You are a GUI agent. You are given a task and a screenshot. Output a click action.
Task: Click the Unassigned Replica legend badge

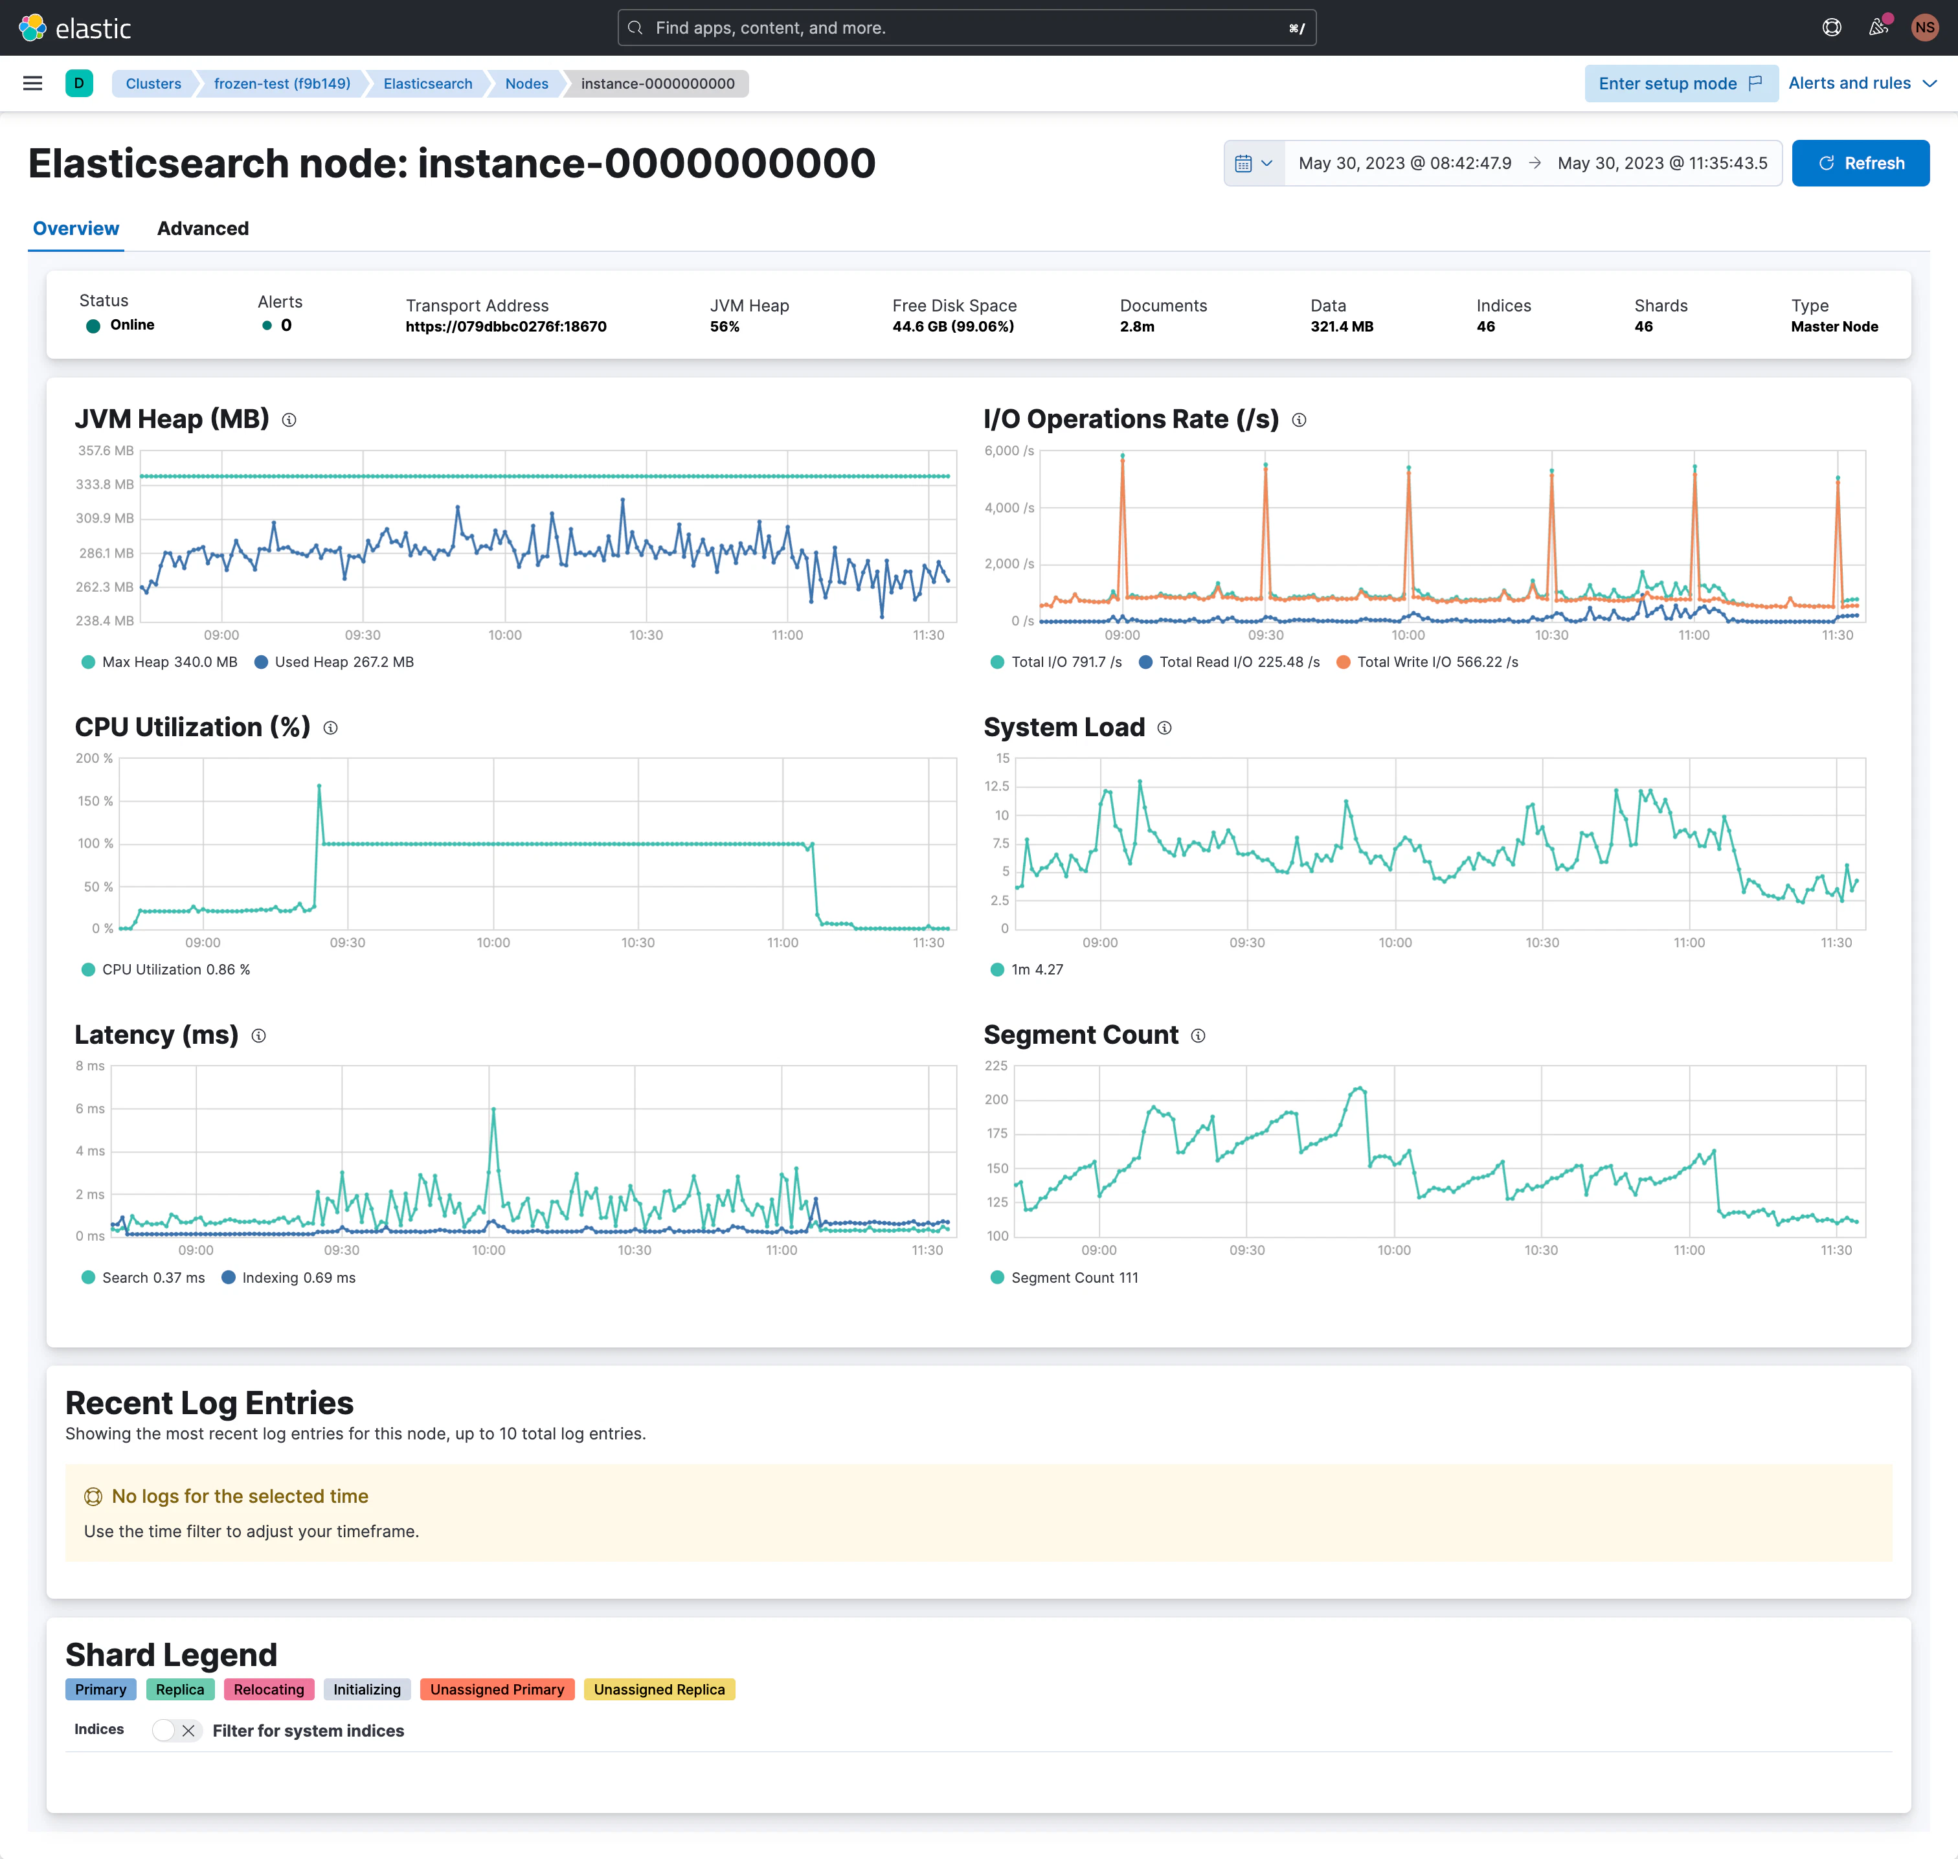(x=660, y=1691)
